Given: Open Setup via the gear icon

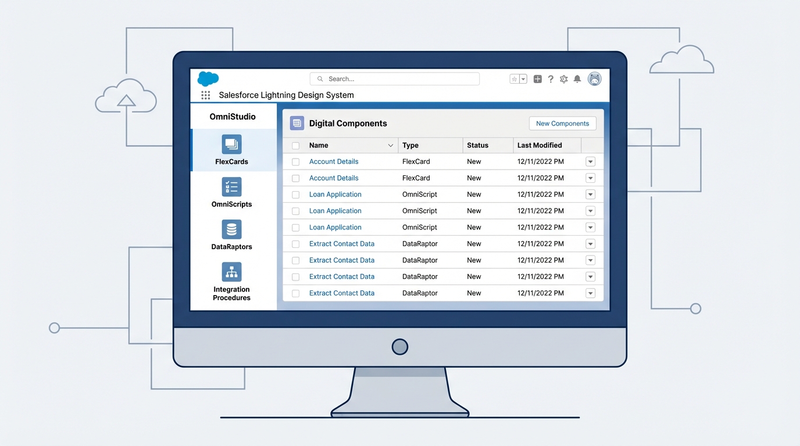Looking at the screenshot, I should 563,78.
